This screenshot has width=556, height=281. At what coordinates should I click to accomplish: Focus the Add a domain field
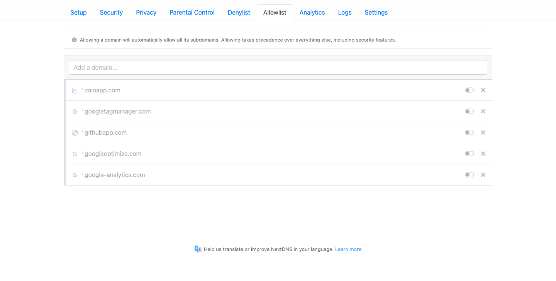[278, 67]
